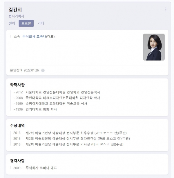The image size is (174, 178).
Task: Click the 2009~ 주식회사 코바나 대표 career entry
Action: (x=35, y=168)
